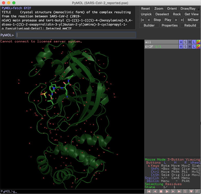201x194 pixels.
Task: Open Color menu for 'all'
Action: pos(198,42)
